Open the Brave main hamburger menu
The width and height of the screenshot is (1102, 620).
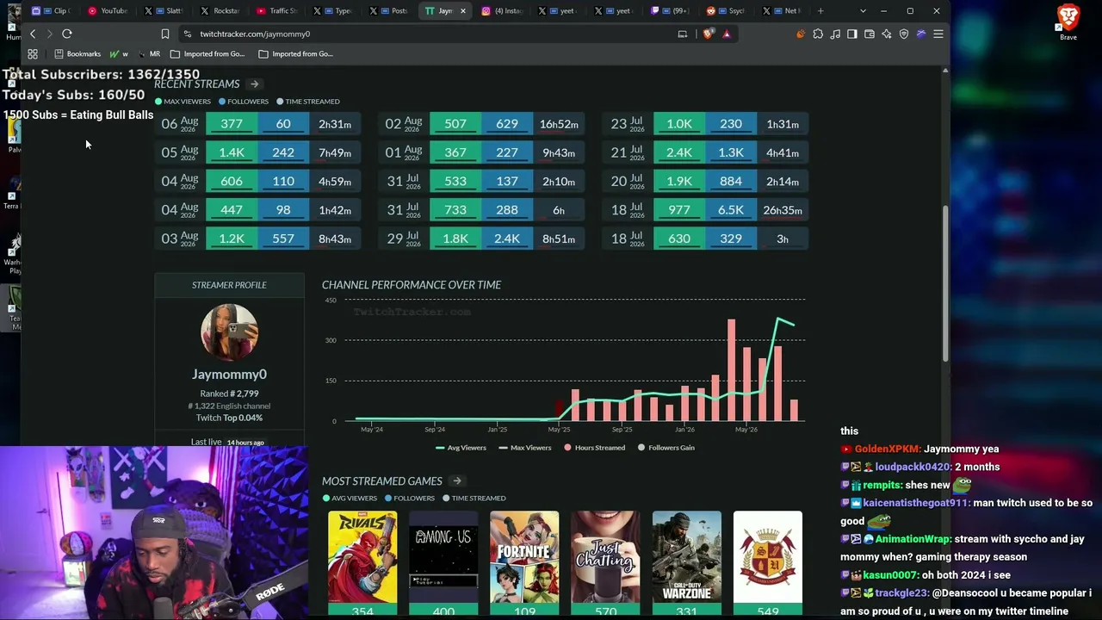(x=938, y=34)
